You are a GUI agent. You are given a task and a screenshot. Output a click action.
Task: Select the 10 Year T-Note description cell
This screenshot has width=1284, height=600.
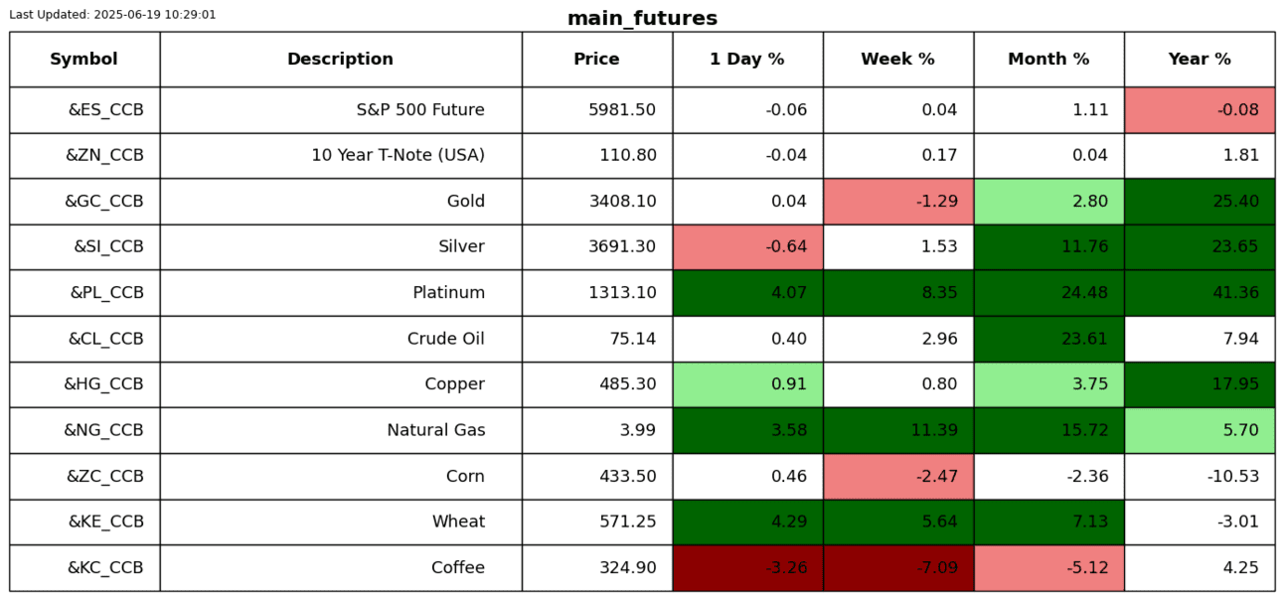341,156
